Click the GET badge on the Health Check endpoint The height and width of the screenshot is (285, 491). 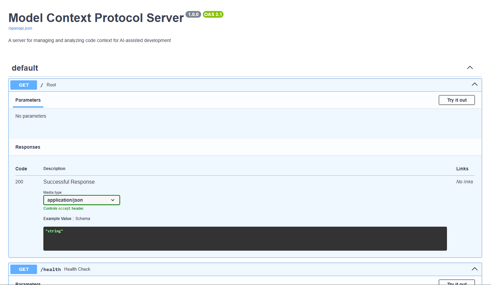tap(23, 269)
